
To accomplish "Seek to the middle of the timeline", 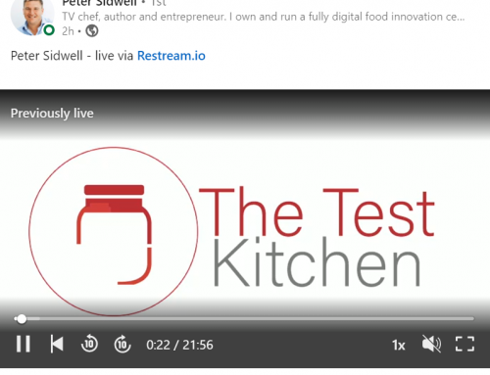I will pyautogui.click(x=244, y=319).
